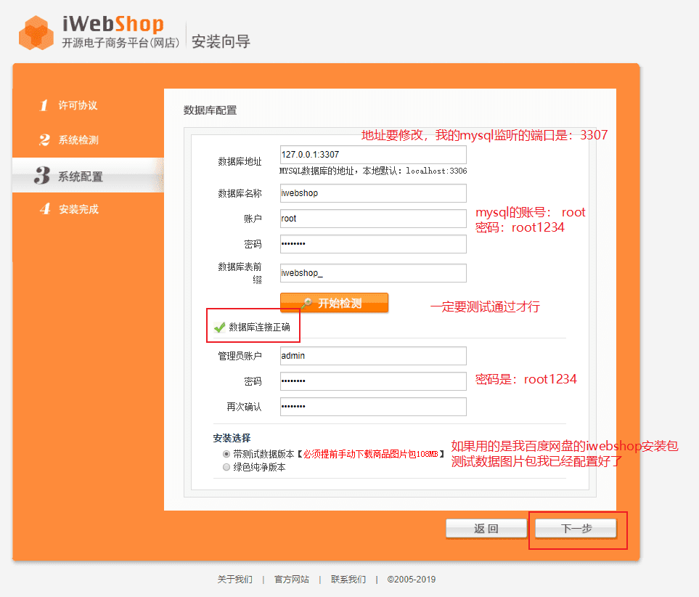This screenshot has width=699, height=597.
Task: Click the 数据库配置 section heading
Action: pyautogui.click(x=210, y=110)
